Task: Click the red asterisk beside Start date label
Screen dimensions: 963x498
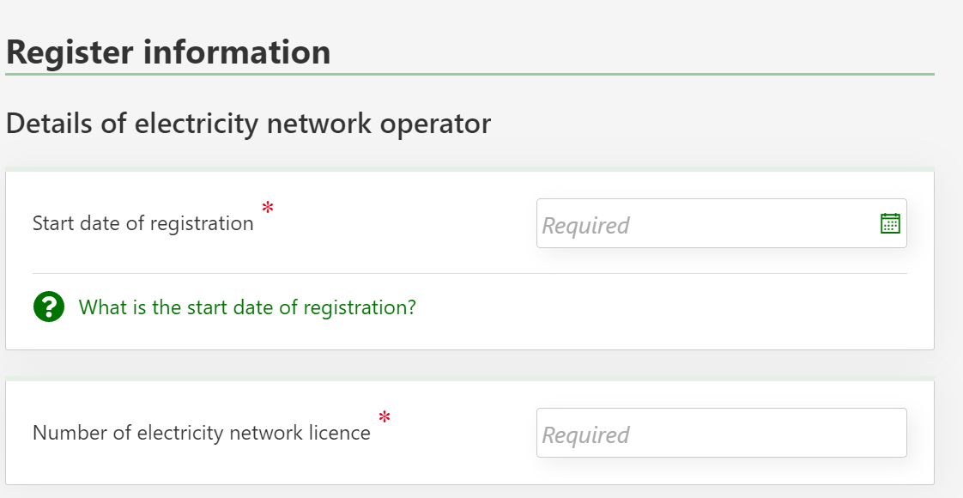Action: pyautogui.click(x=268, y=208)
